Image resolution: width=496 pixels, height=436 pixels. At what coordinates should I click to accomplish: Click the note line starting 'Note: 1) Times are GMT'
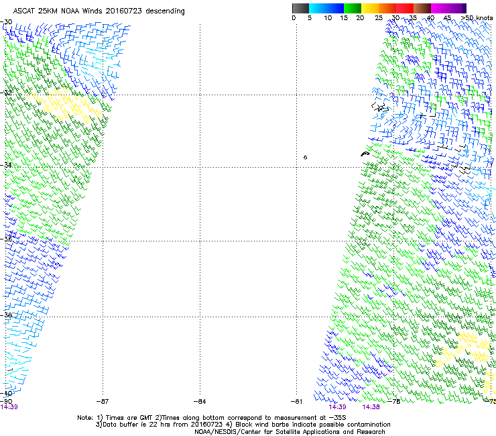click(x=212, y=418)
